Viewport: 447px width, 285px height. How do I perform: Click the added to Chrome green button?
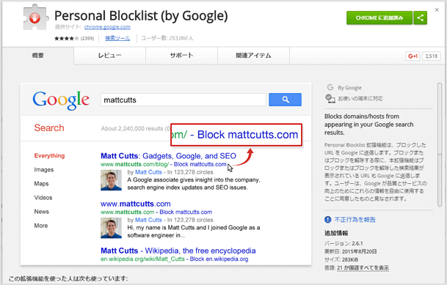tap(379, 18)
